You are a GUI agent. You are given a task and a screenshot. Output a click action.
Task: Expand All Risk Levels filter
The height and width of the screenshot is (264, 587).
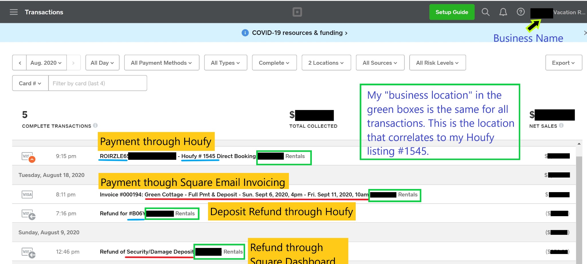pos(437,63)
